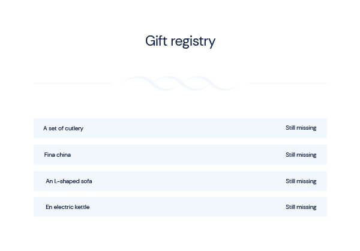The height and width of the screenshot is (251, 360).
Task: Click the divider line right of the wave
Action: tap(288, 83)
